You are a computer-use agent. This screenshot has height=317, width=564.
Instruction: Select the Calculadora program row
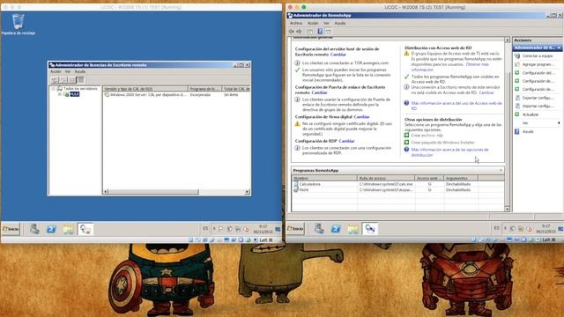(x=397, y=184)
